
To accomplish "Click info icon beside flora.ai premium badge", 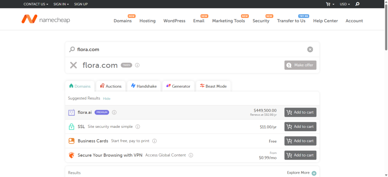I will pyautogui.click(x=114, y=112).
